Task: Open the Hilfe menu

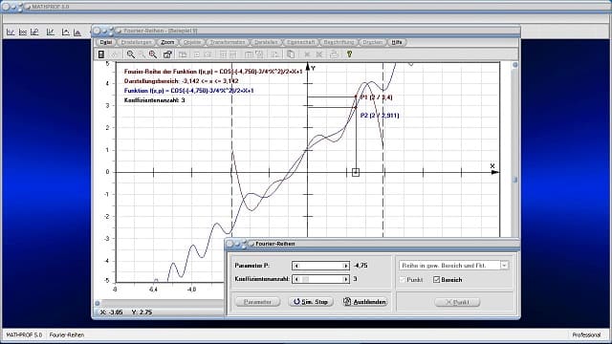Action: pos(397,42)
